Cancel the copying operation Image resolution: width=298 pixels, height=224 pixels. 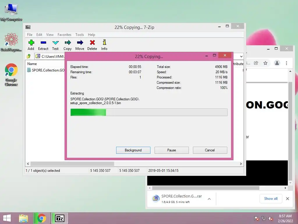coord(210,150)
